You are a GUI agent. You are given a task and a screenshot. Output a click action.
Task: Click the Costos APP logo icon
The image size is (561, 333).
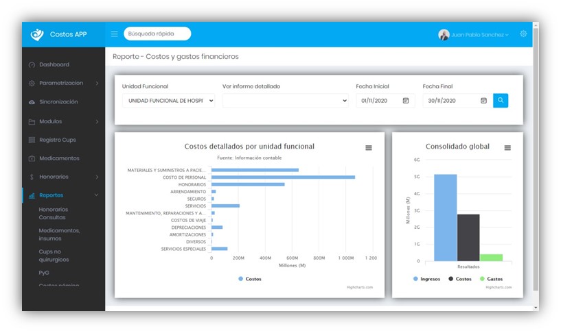[x=36, y=34]
